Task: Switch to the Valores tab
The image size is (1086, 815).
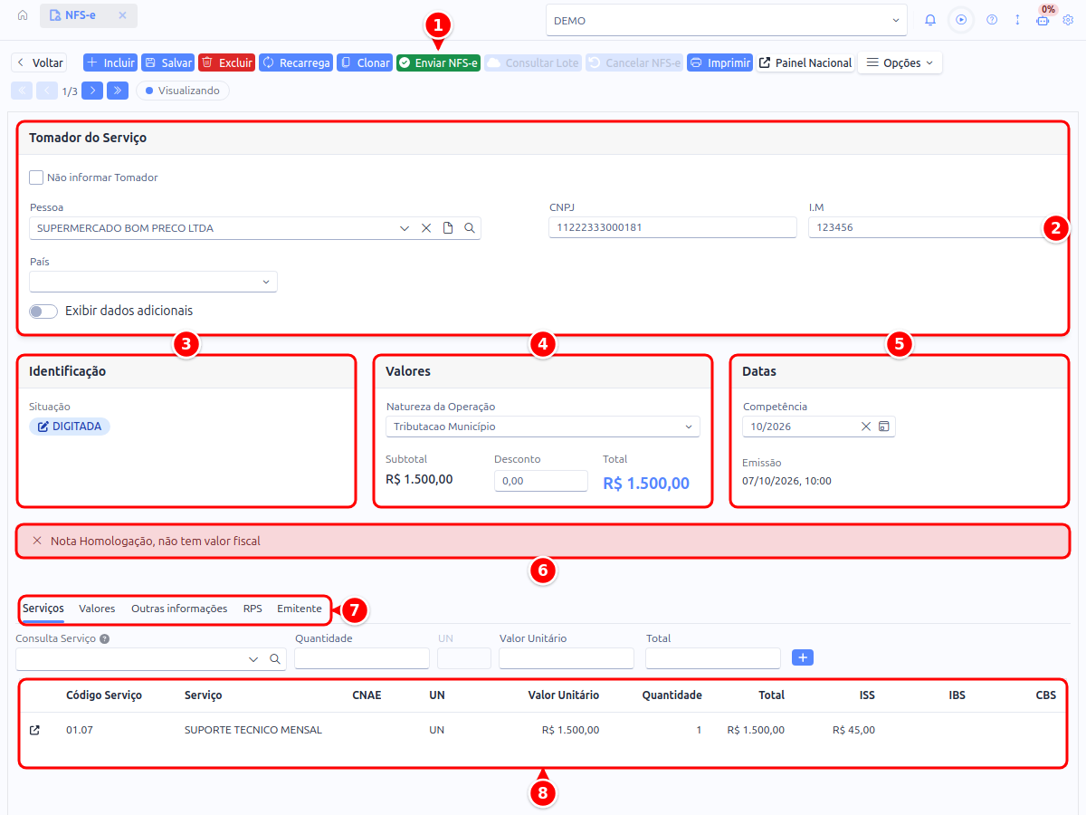Action: 97,609
